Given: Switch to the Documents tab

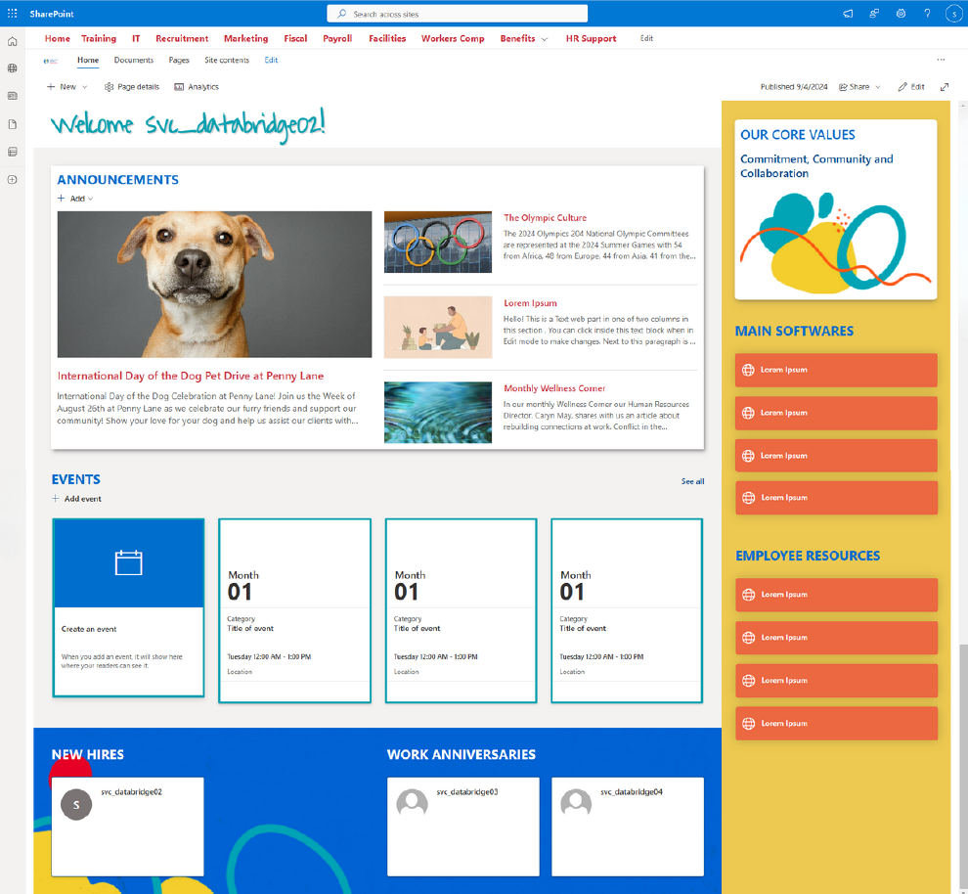Looking at the screenshot, I should pos(134,61).
